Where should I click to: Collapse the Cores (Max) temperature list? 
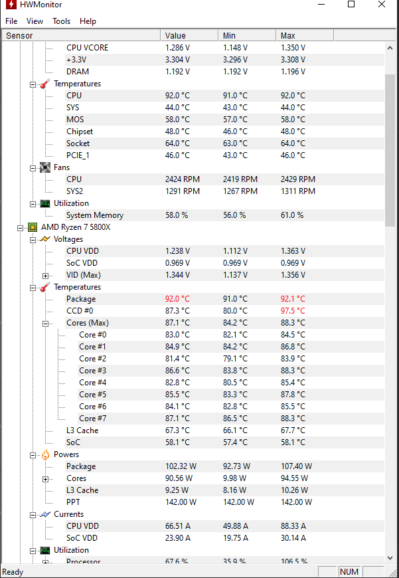coord(45,324)
